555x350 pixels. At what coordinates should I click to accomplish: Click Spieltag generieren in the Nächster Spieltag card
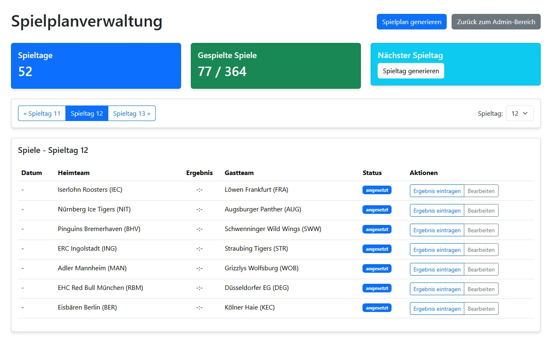point(411,71)
